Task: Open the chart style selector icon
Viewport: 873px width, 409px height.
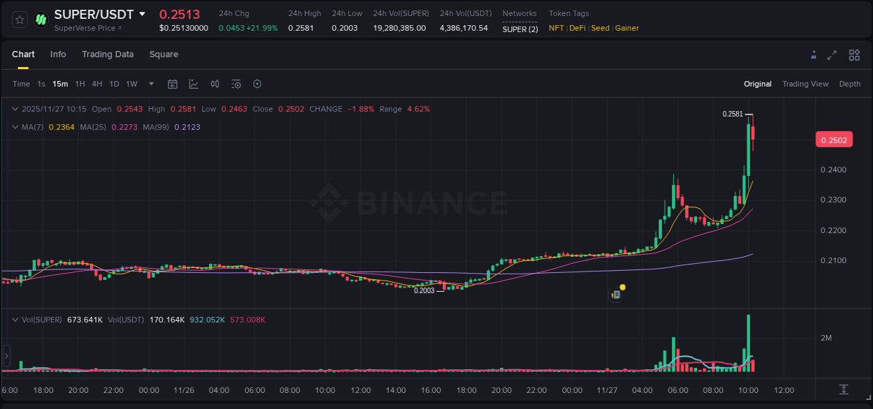Action: coord(195,84)
